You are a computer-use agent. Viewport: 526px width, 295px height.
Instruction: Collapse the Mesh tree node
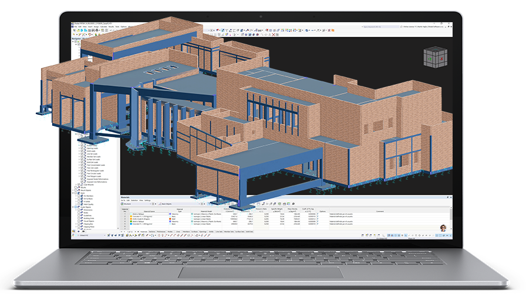click(73, 193)
